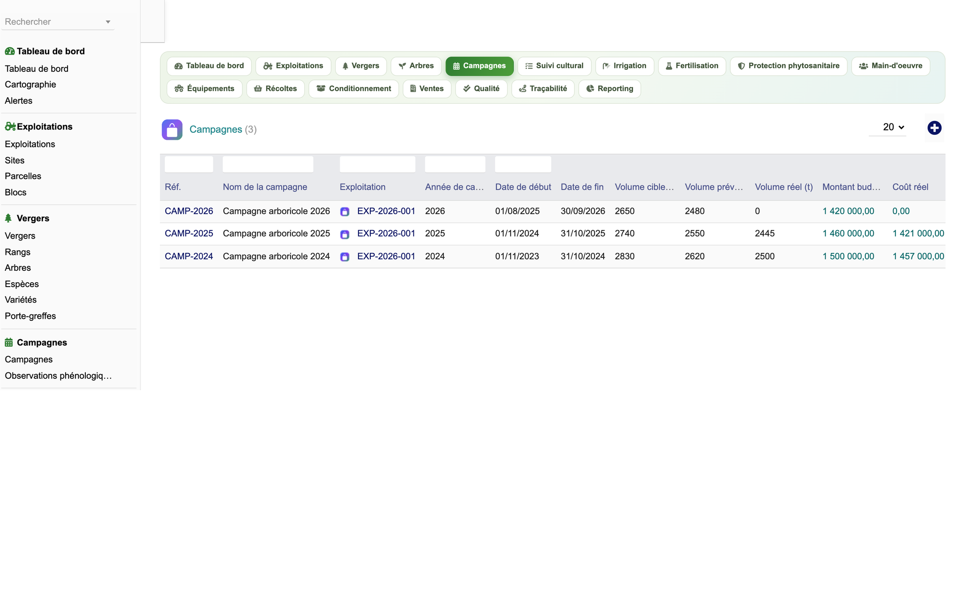This screenshot has width=966, height=597.
Task: Switch to the Arbres tab
Action: pos(416,66)
